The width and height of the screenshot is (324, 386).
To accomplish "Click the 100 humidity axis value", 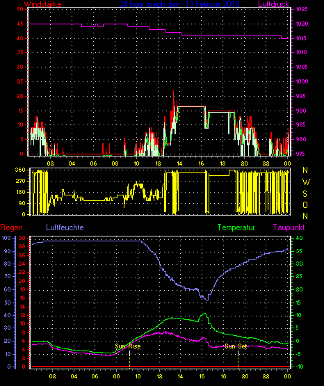I will pos(6,238).
